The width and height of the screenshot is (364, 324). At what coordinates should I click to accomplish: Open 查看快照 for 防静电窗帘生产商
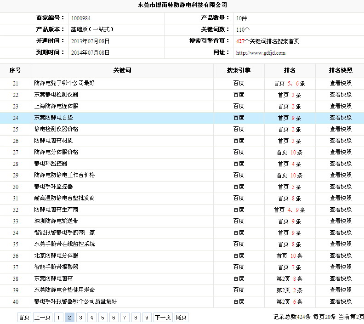pyautogui.click(x=341, y=210)
